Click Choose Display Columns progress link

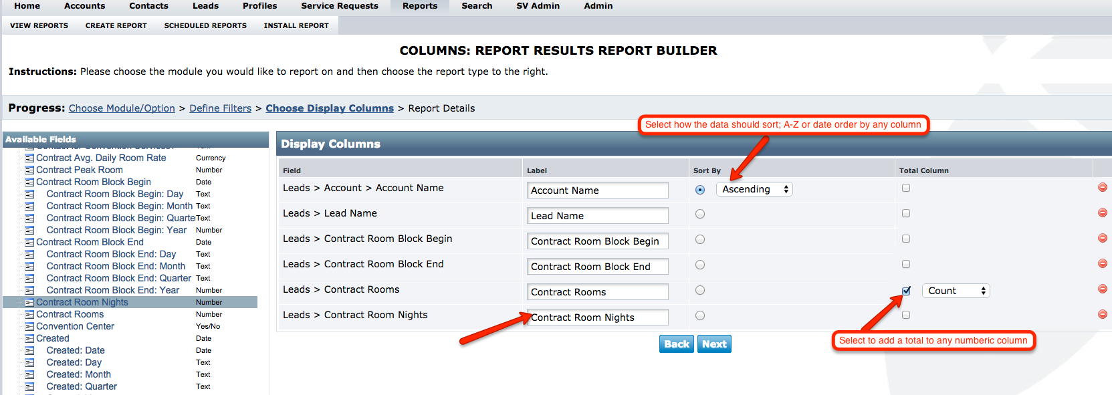tap(330, 108)
